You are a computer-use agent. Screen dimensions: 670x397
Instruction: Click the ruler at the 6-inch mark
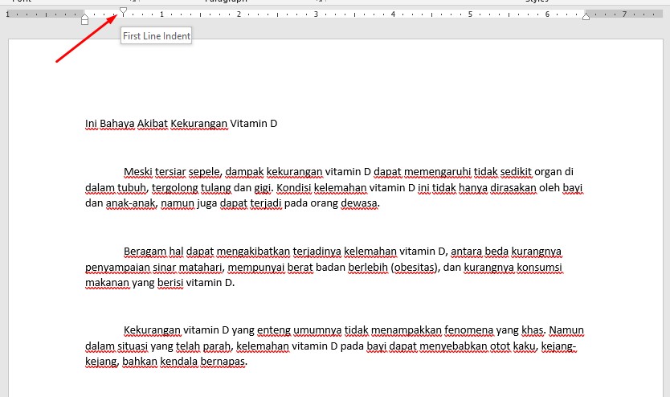click(547, 14)
